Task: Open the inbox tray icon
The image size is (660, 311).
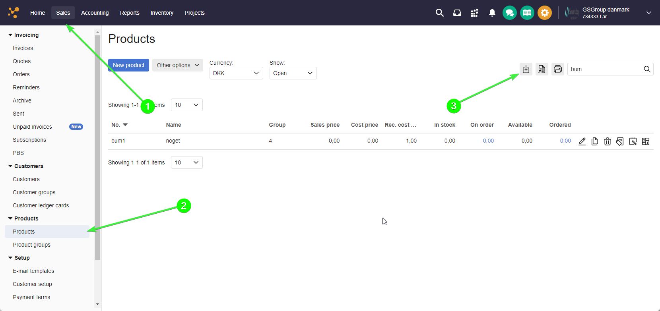Action: click(457, 13)
